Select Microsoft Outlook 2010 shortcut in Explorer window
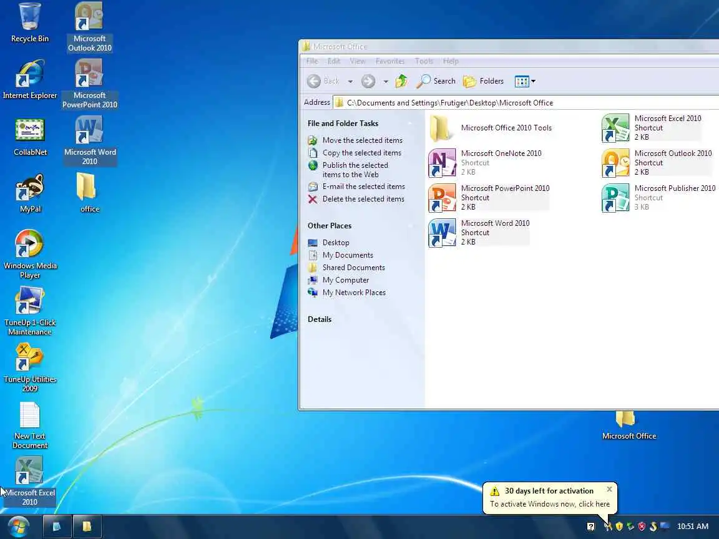Screen dimensions: 719x539 coord(657,163)
